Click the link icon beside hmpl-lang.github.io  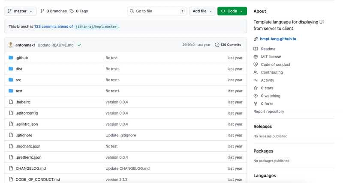(256, 39)
